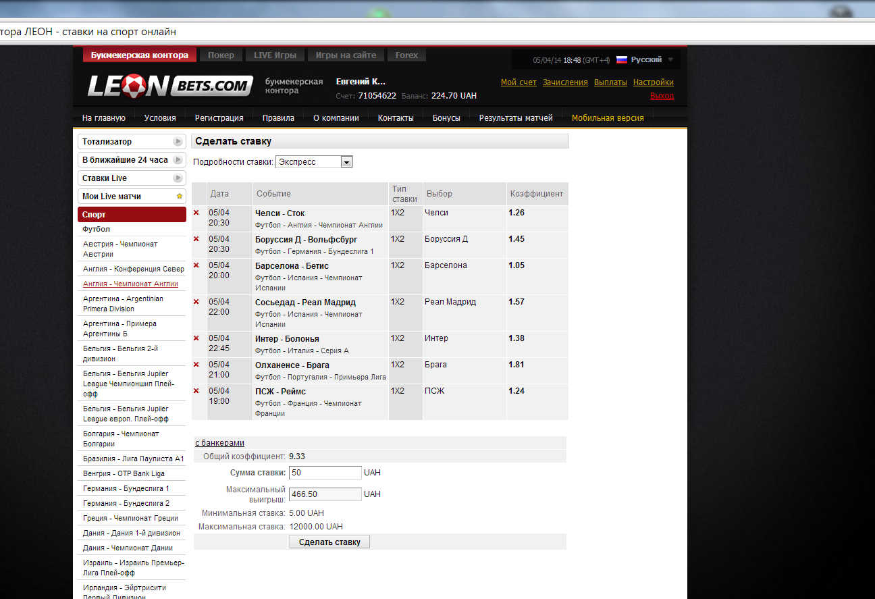This screenshot has height=599, width=875.
Task: Open Дания - Дания 1-й дивизион
Action: point(131,533)
